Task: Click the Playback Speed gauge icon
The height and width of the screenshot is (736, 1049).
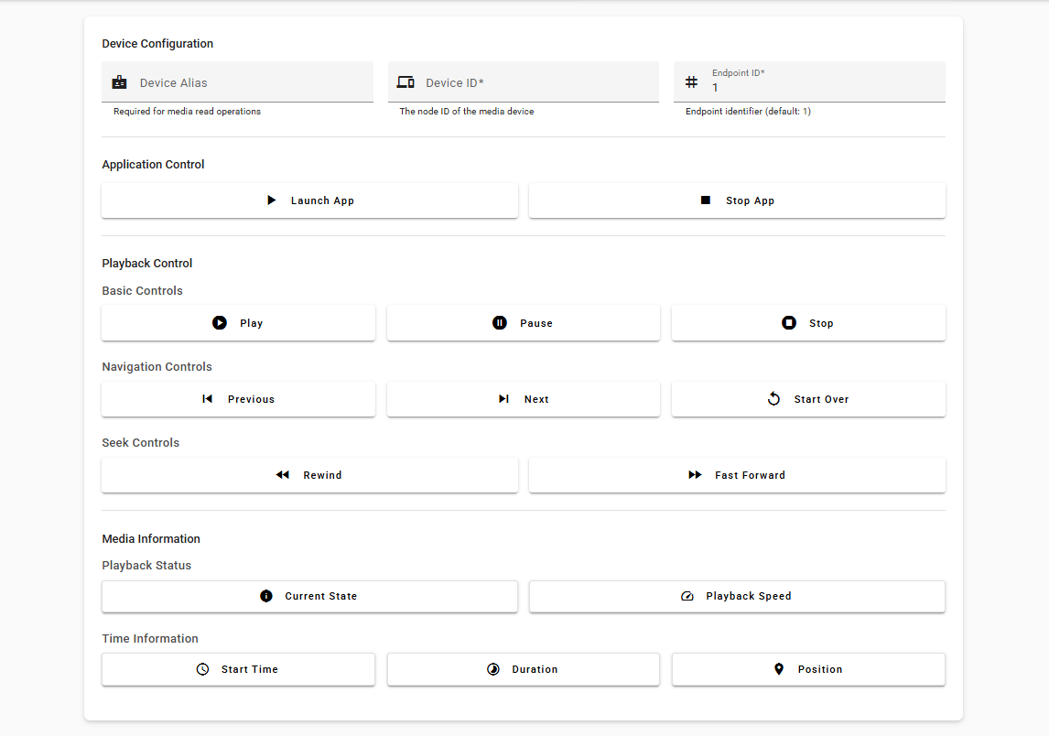Action: (x=687, y=596)
